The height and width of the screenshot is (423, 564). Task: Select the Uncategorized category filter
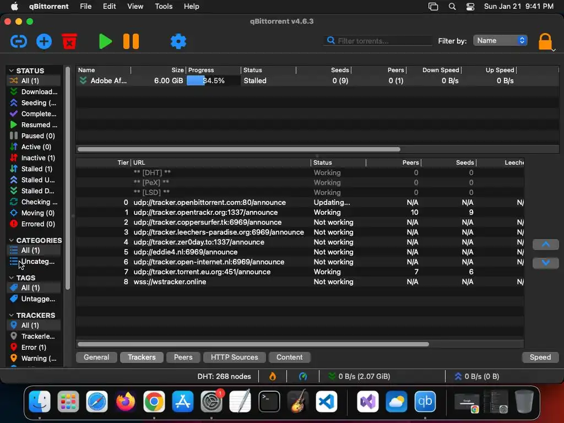[x=34, y=262]
